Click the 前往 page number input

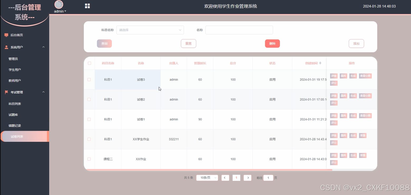coord(268,178)
